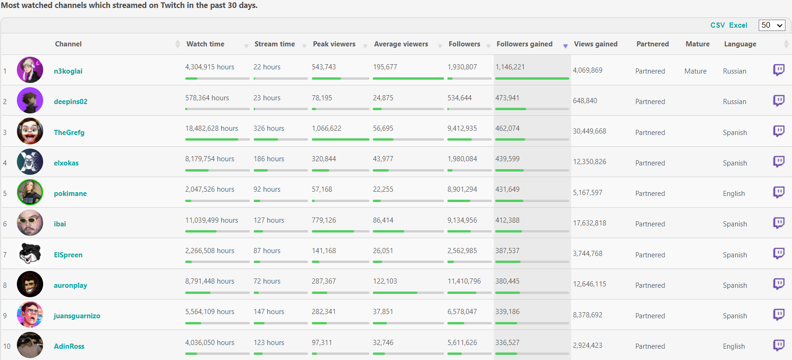Toggle sort on Followers gained column
The image size is (792, 360).
coord(524,44)
